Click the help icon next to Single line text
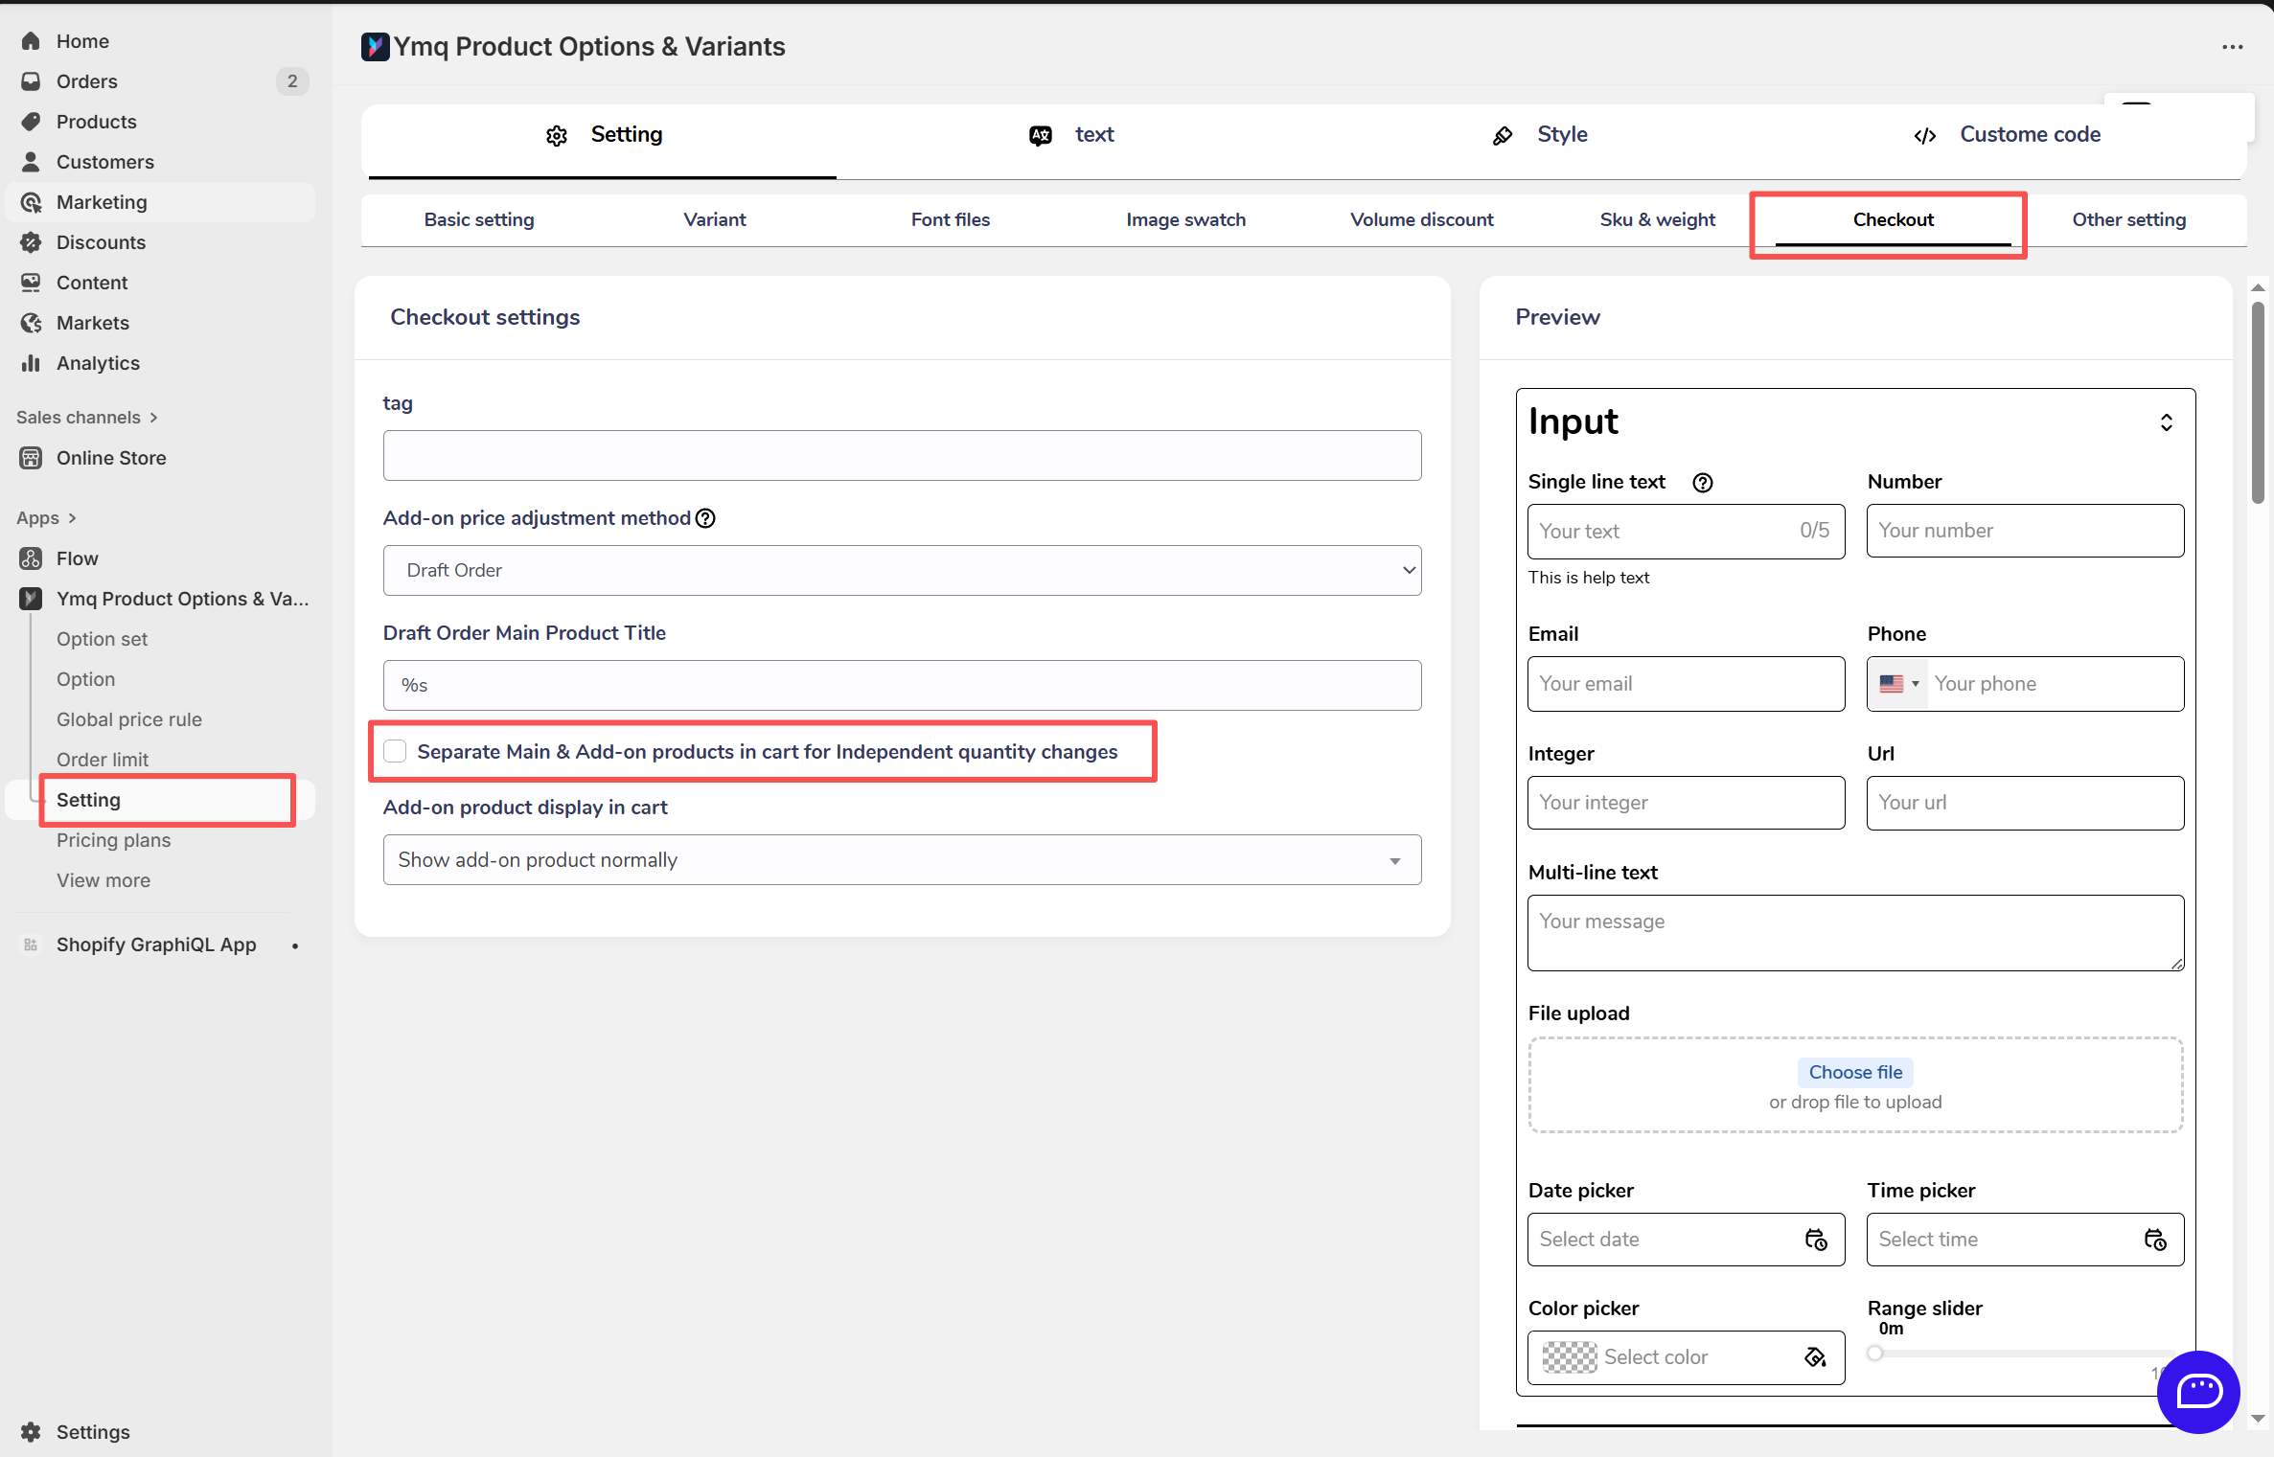Image resolution: width=2274 pixels, height=1457 pixels. tap(1702, 483)
